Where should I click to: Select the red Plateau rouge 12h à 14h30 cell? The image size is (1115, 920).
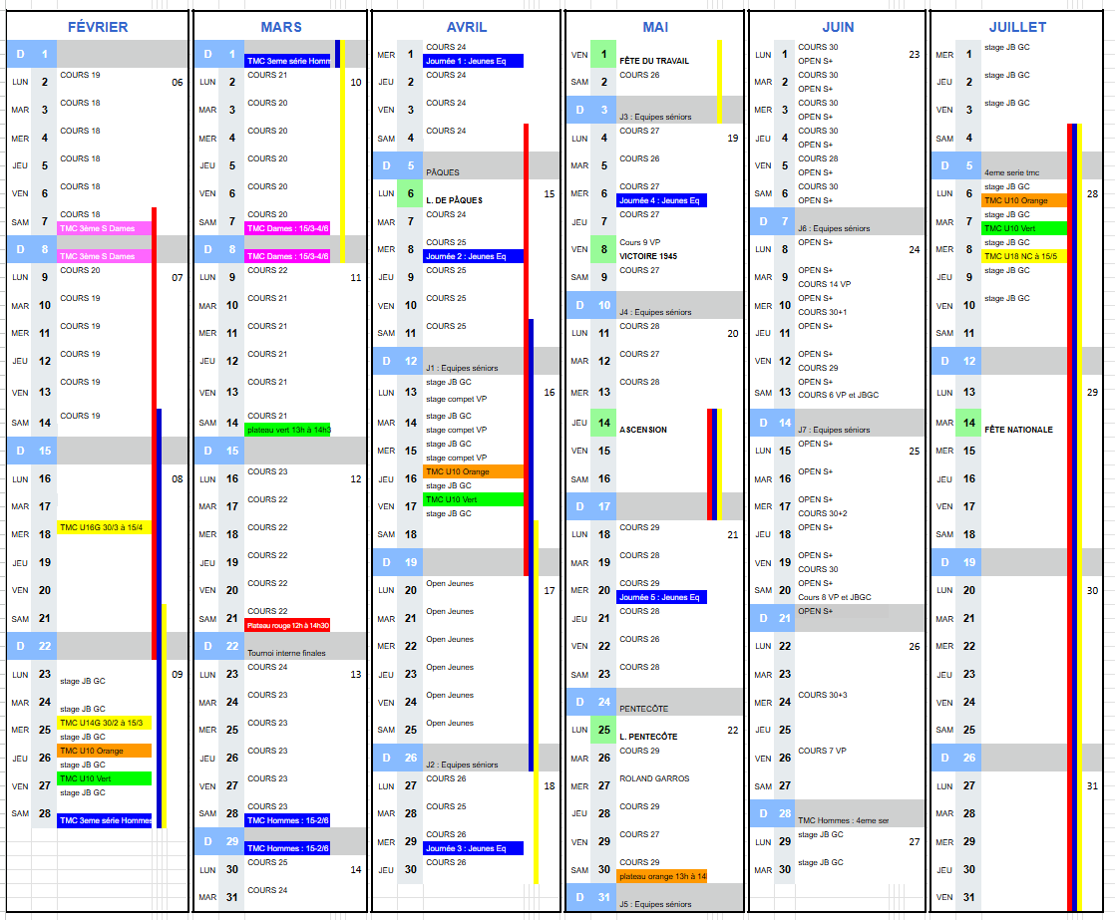[x=288, y=625]
